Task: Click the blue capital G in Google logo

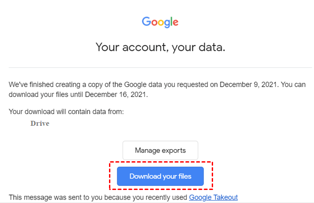Action: pyautogui.click(x=146, y=21)
